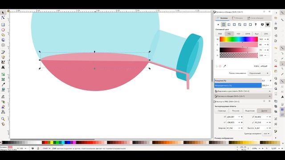Open the blend mode dropdown
The image size is (285, 160).
point(259,73)
